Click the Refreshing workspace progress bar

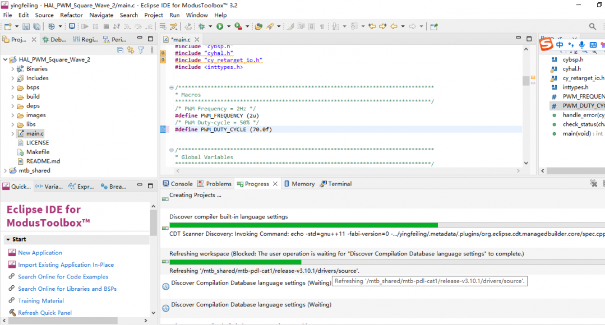[387, 262]
